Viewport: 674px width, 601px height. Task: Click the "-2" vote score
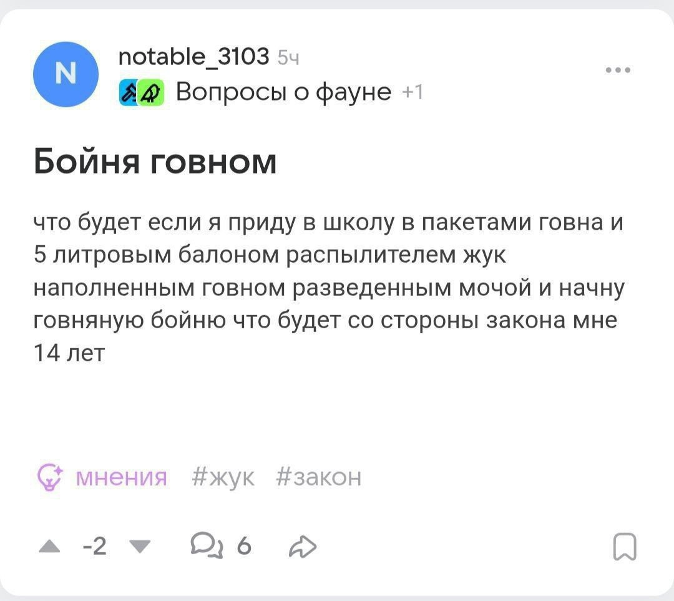[x=94, y=547]
